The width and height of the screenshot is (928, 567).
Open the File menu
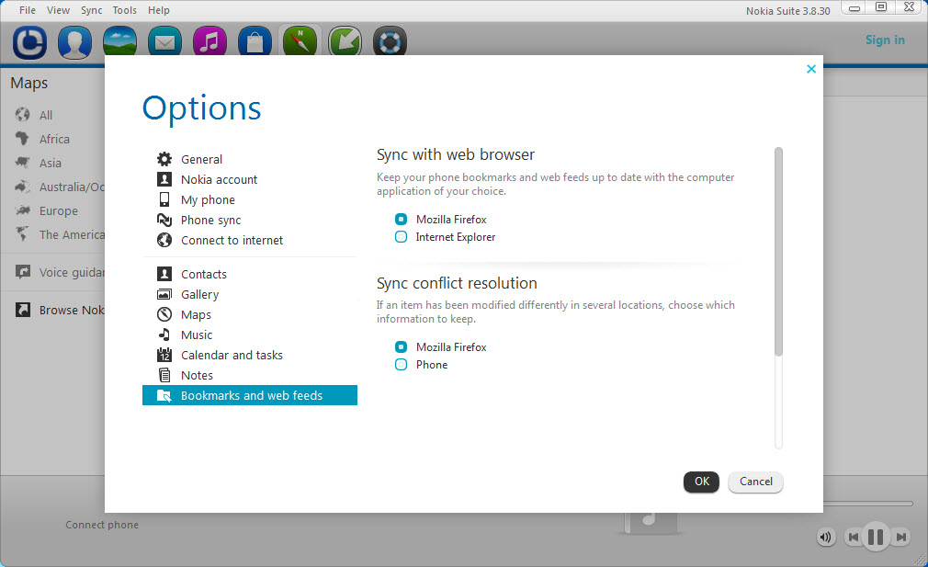point(28,10)
